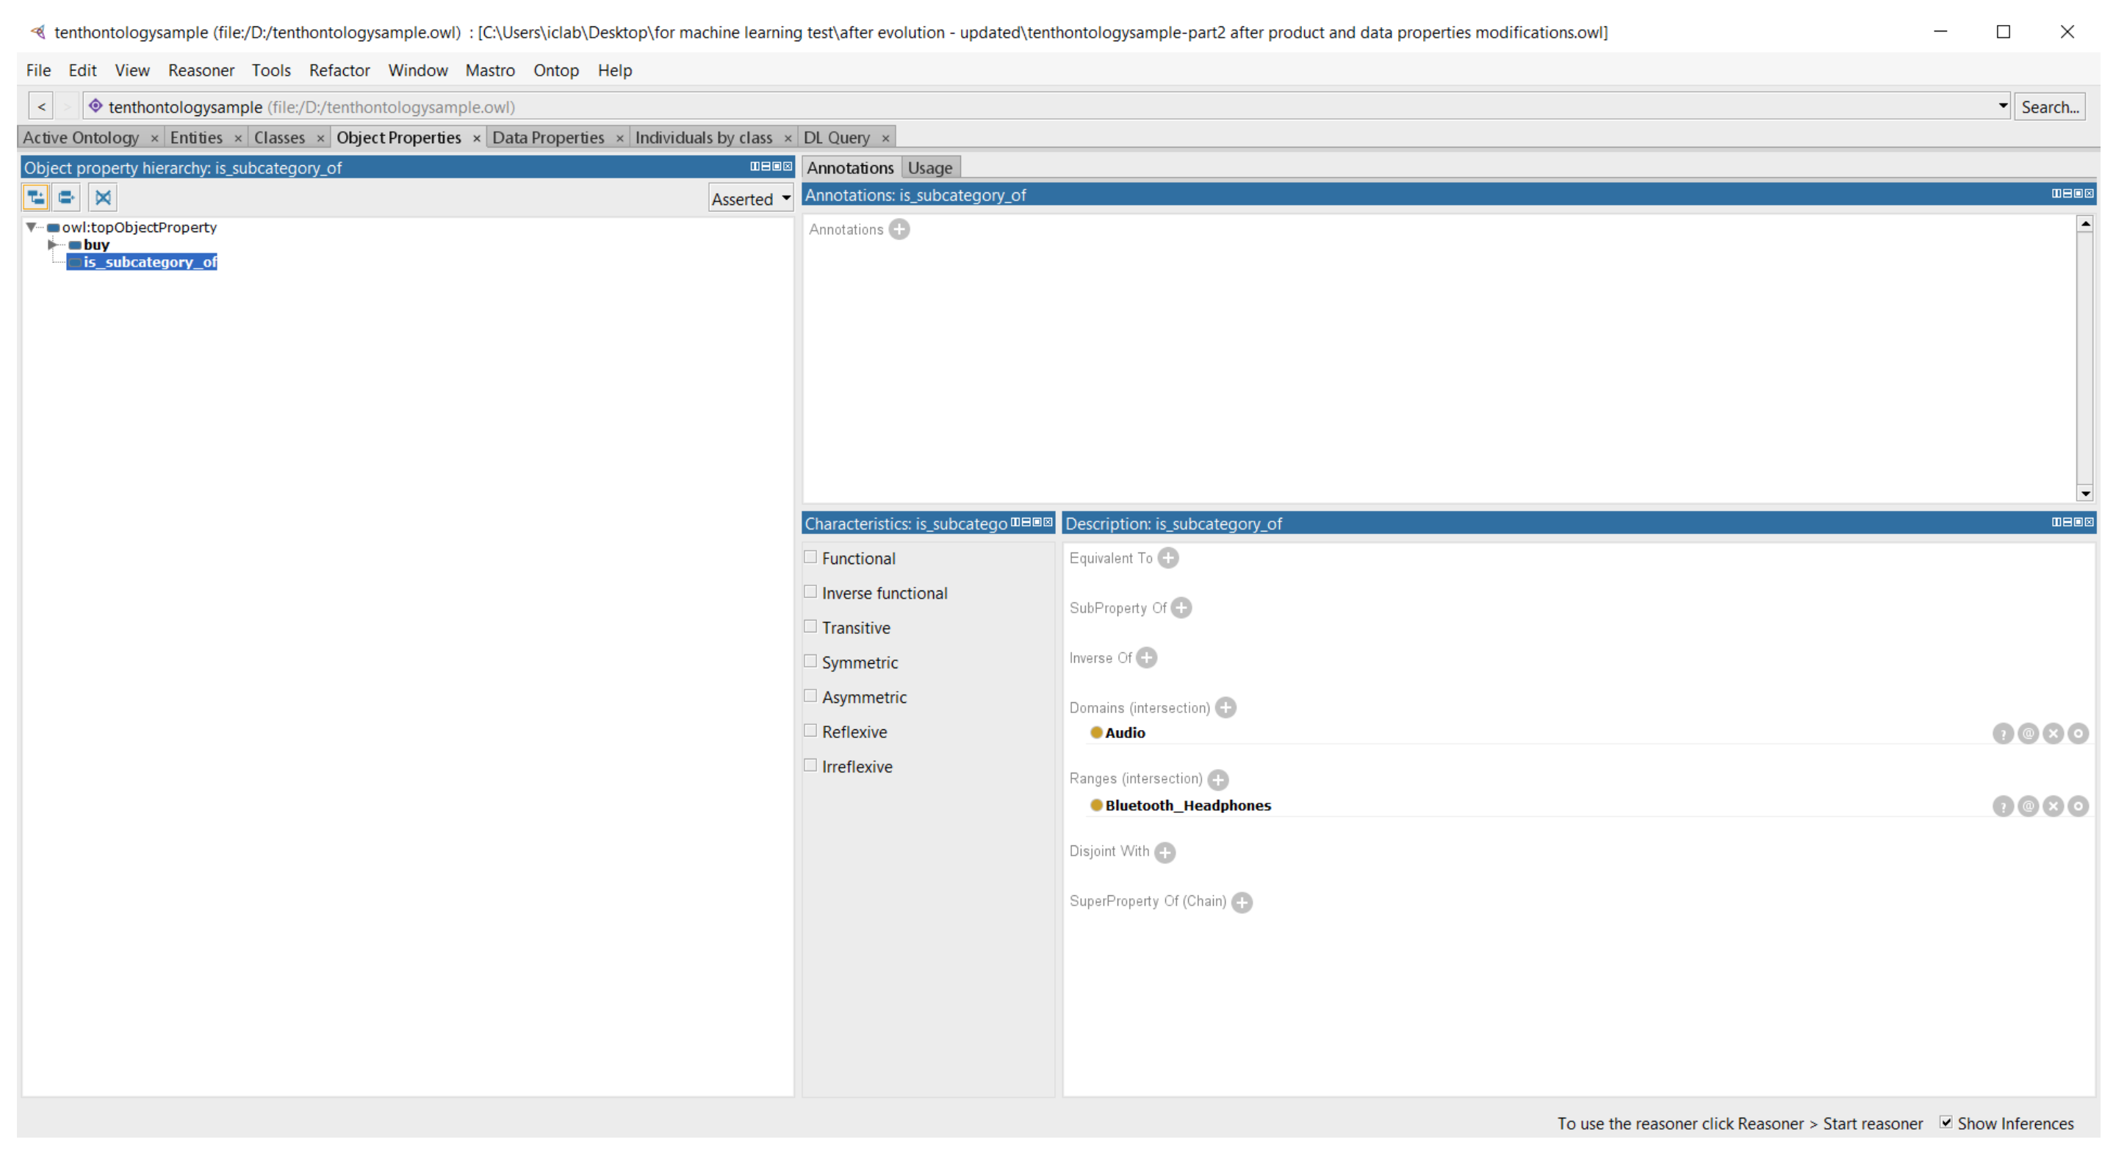Toggle the Show Inferences checkbox
The height and width of the screenshot is (1156, 2116).
click(x=1946, y=1122)
